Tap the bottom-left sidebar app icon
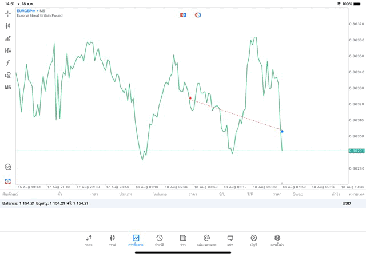366x256 pixels. pos(8,182)
